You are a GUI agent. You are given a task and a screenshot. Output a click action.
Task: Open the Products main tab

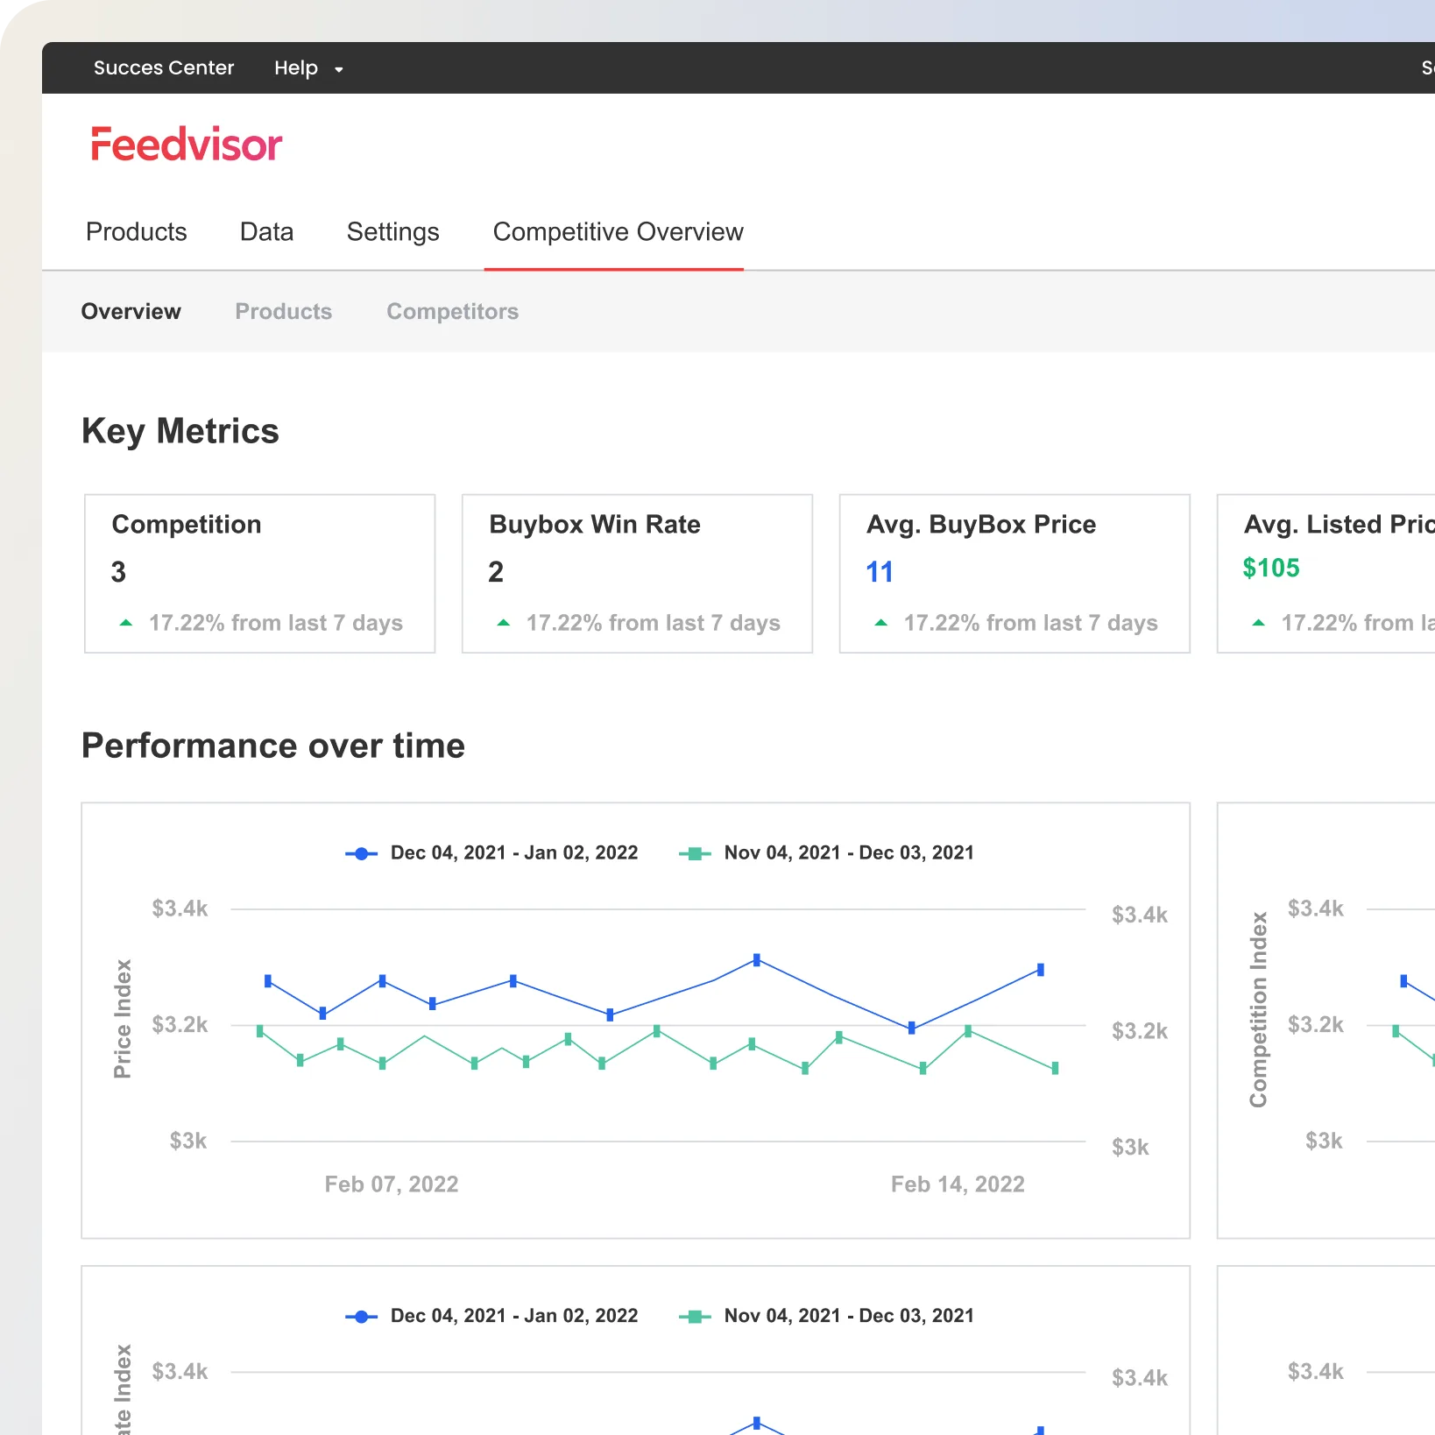click(137, 231)
